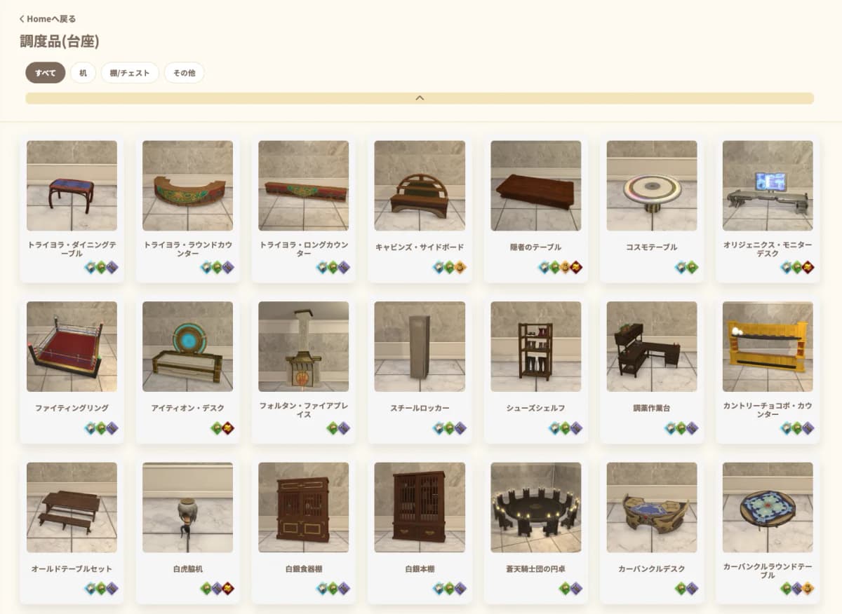Open the シューズシェルフ item title
This screenshot has width=842, height=614.
[x=536, y=408]
